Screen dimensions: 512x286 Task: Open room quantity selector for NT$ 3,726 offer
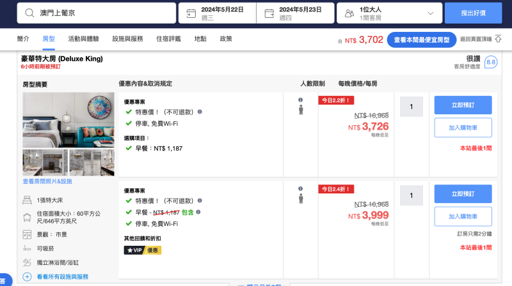click(411, 106)
